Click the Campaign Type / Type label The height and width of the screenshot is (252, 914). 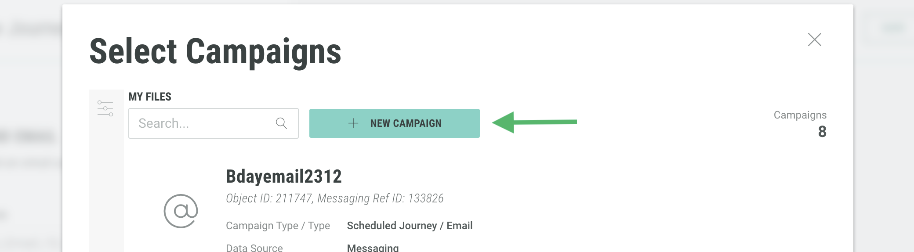point(278,226)
